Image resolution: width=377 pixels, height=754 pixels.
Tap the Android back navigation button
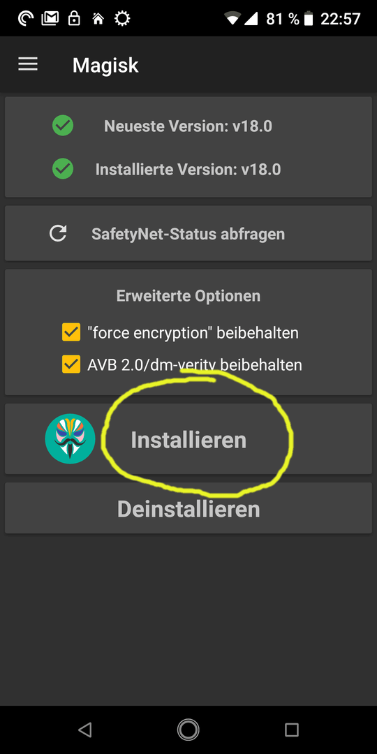click(x=84, y=730)
